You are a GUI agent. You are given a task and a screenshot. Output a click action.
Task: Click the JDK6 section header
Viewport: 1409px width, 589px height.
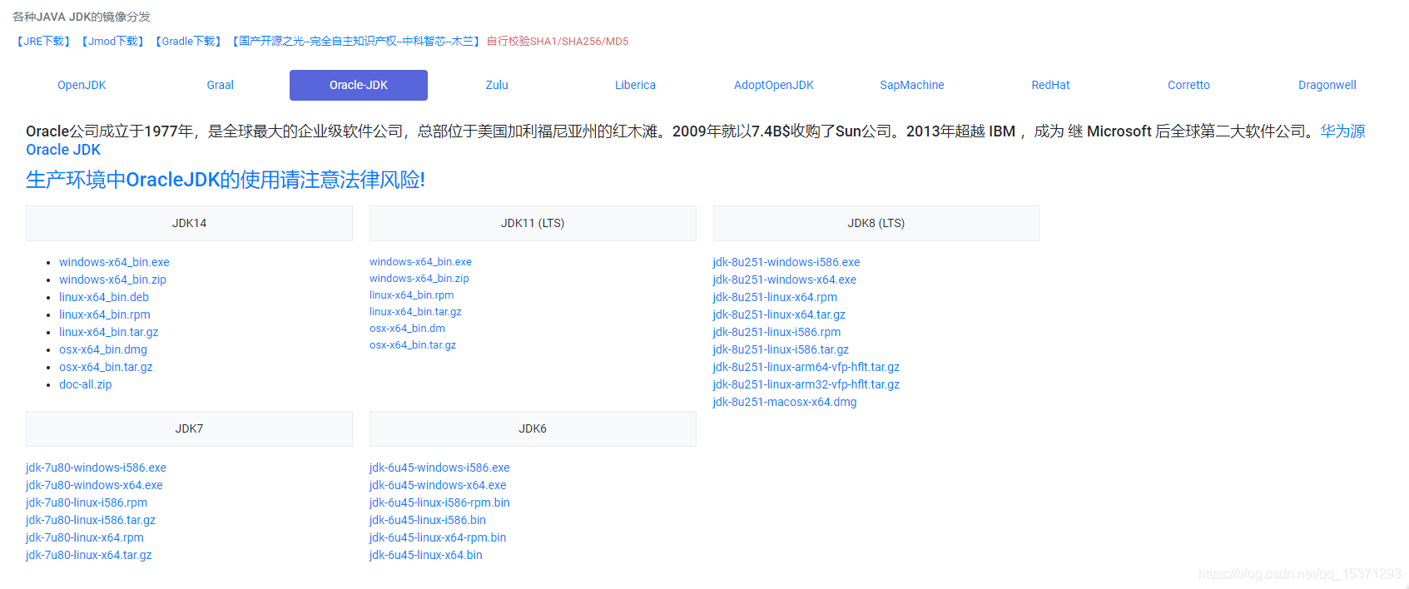coord(533,428)
